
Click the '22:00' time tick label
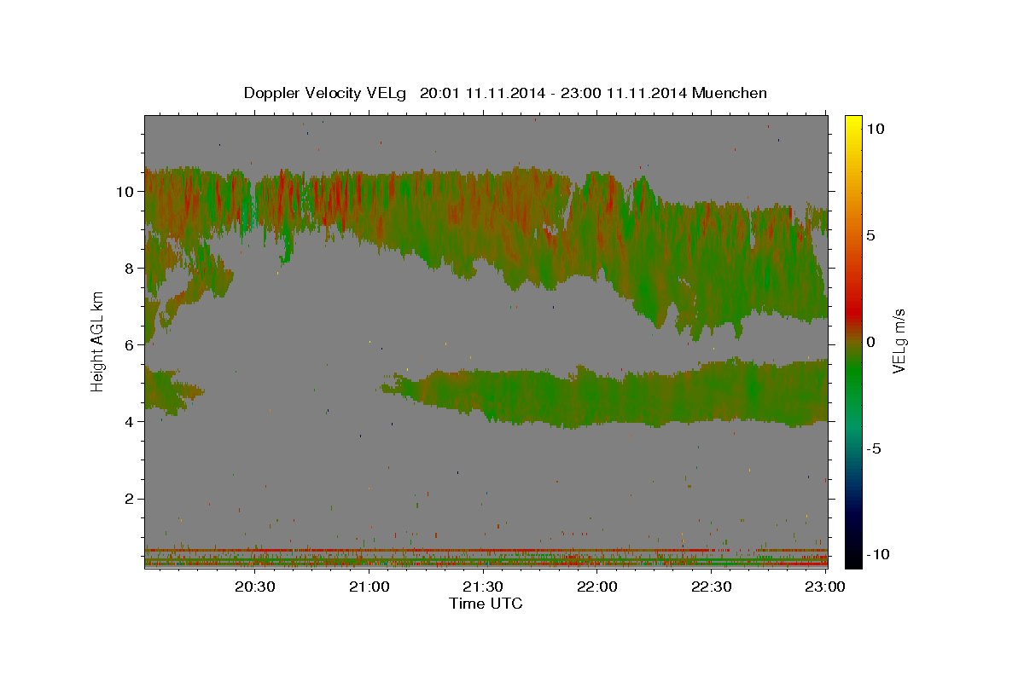point(596,587)
